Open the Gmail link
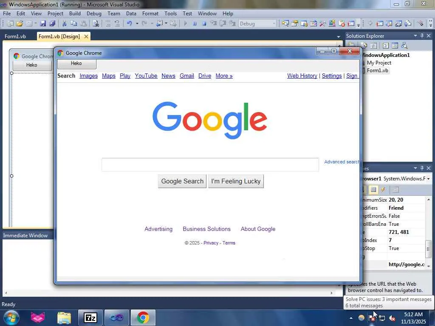The image size is (435, 326). [x=187, y=76]
